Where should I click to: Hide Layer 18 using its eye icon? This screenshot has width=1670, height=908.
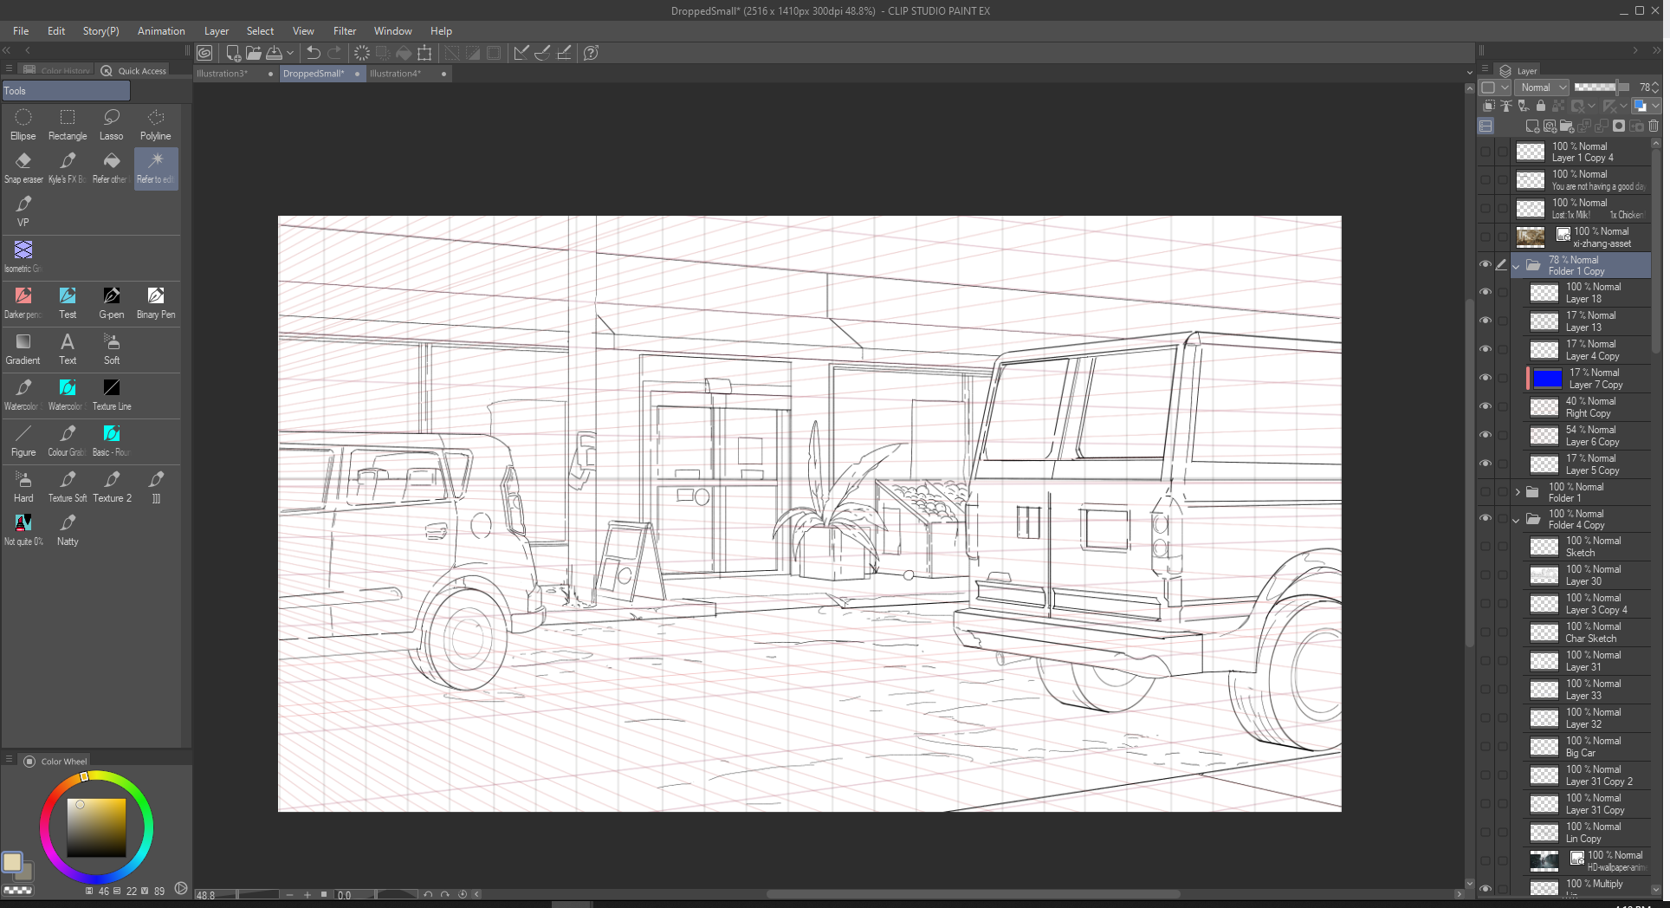(x=1486, y=293)
